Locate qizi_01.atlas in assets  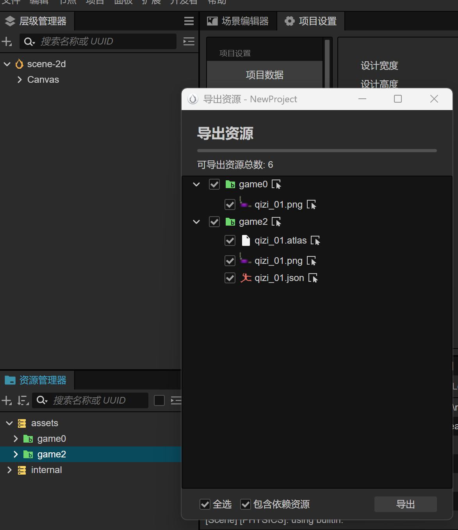[x=315, y=240]
